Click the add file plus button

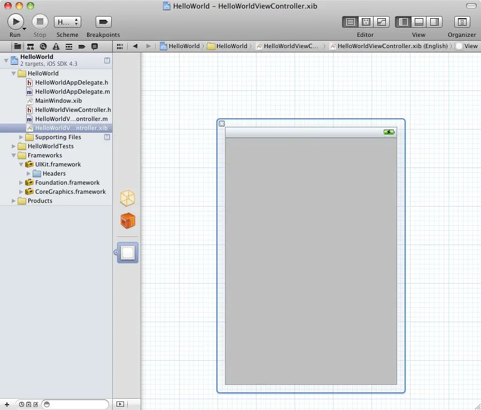[7, 404]
